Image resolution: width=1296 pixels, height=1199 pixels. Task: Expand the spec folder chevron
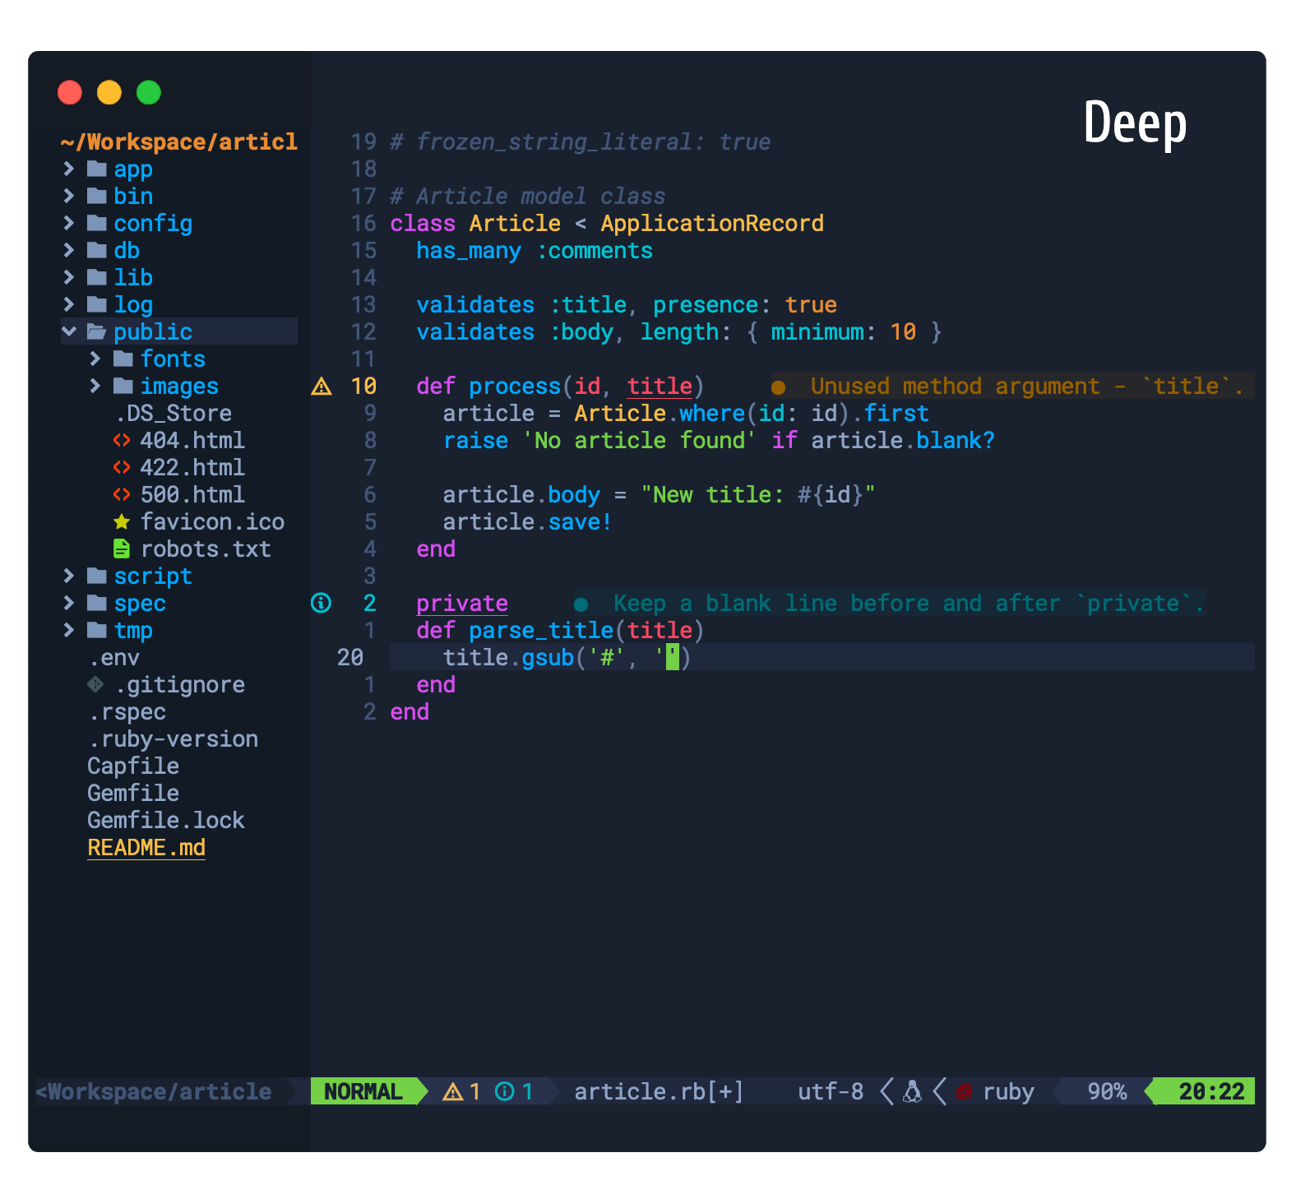coord(69,603)
